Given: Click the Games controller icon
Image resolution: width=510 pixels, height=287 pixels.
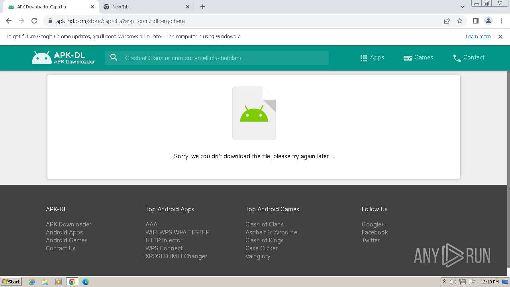Looking at the screenshot, I should [408, 58].
